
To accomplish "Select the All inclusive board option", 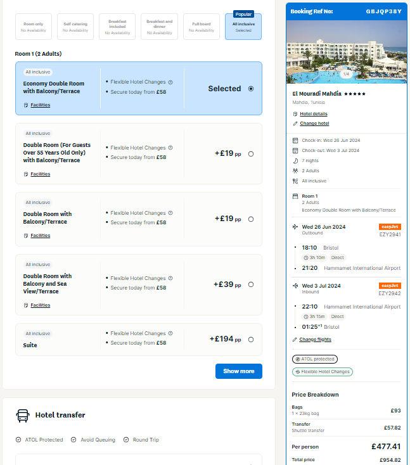I will coord(243,27).
